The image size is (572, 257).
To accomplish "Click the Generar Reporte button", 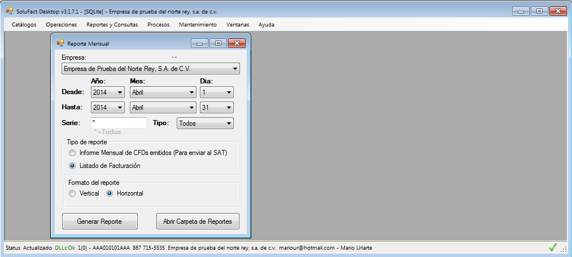I will click(99, 221).
